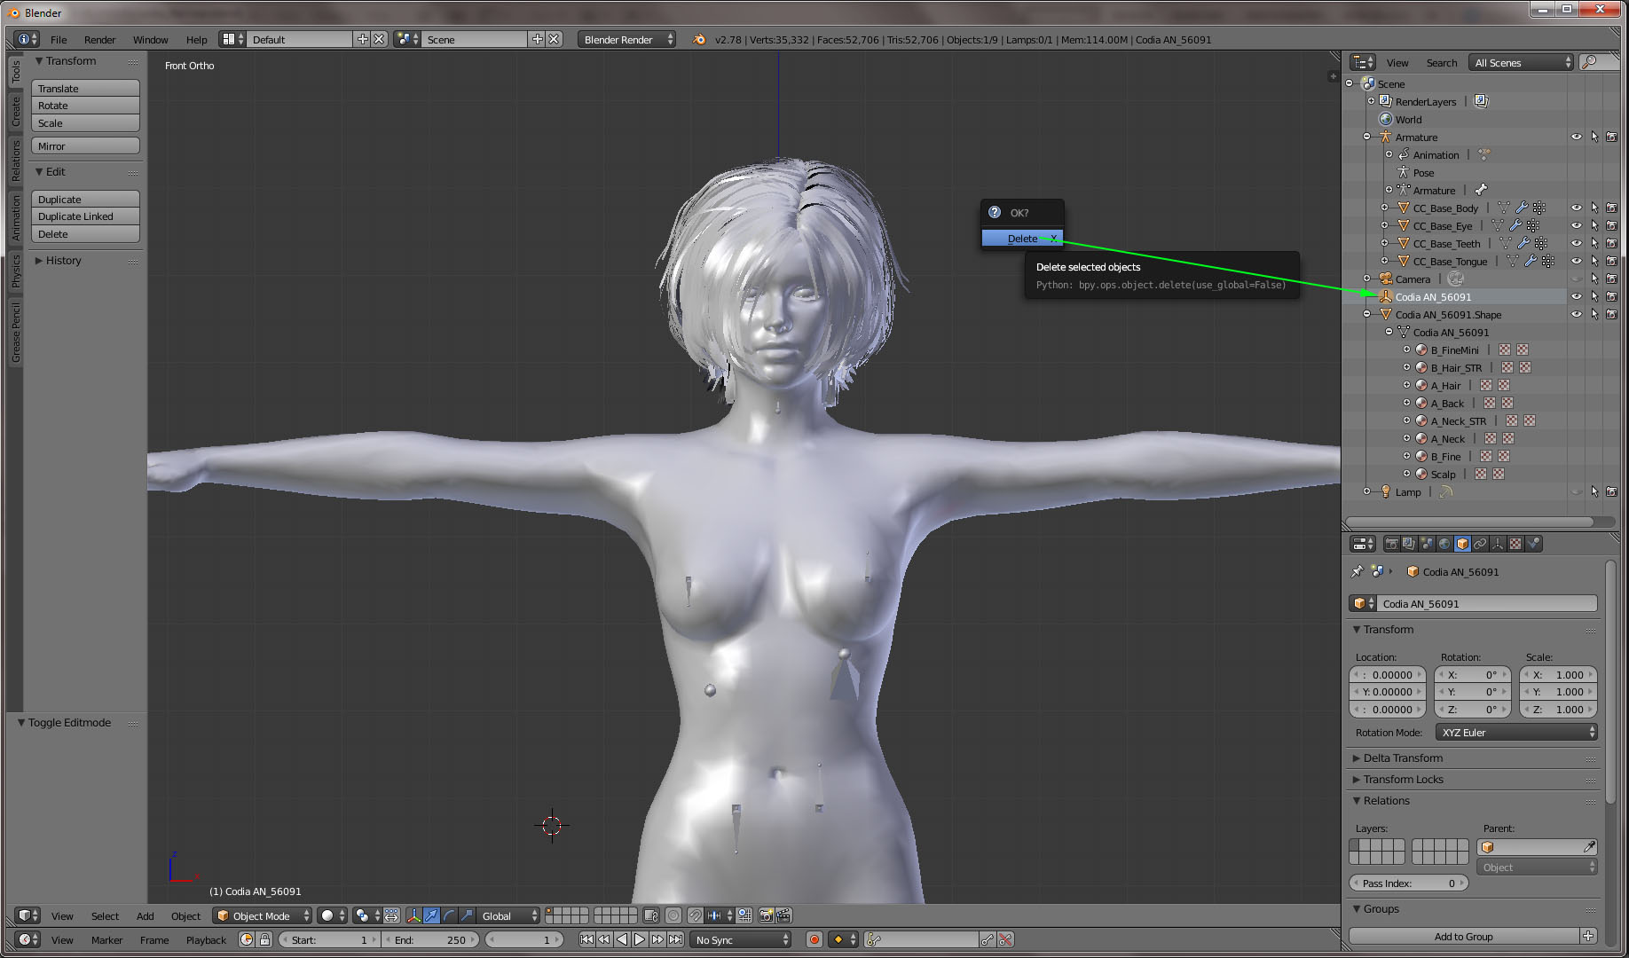Toggle renderability camera for Camera row
Viewport: 1629px width, 958px height.
(1612, 279)
